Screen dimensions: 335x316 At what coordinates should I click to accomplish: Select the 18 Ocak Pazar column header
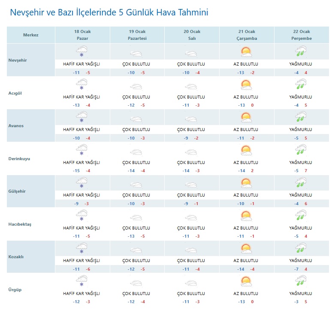tap(82, 35)
